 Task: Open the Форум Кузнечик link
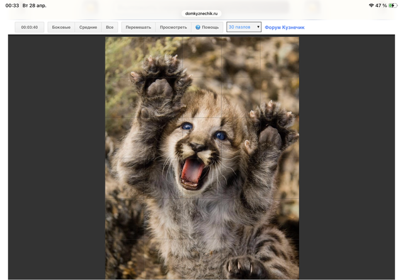(x=285, y=27)
